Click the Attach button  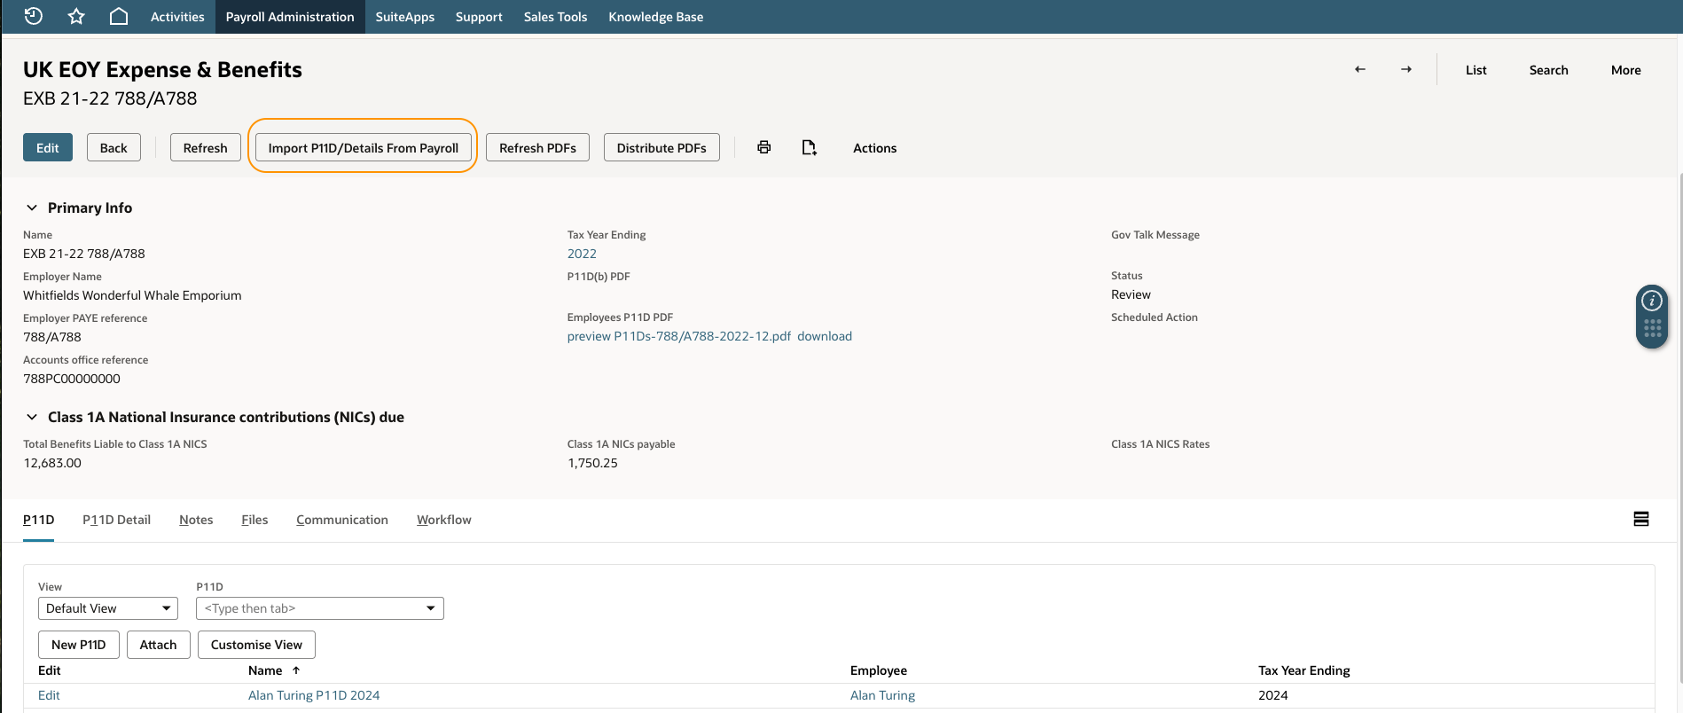click(158, 645)
